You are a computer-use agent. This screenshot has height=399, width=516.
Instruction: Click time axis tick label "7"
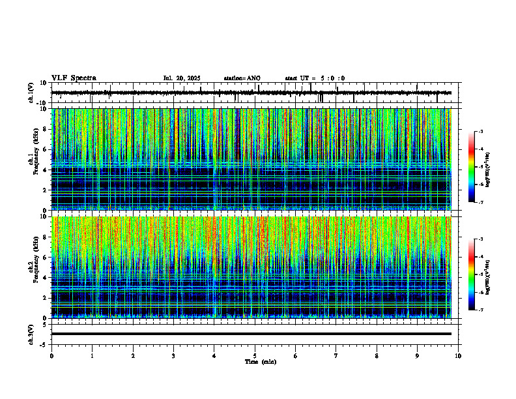tap(336, 356)
